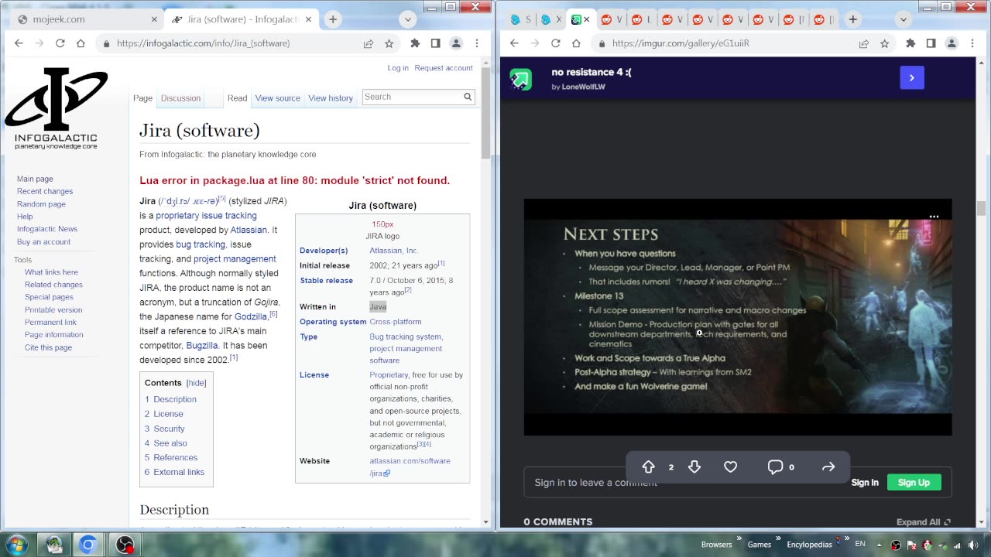Close the mojeek.com tab

153,19
